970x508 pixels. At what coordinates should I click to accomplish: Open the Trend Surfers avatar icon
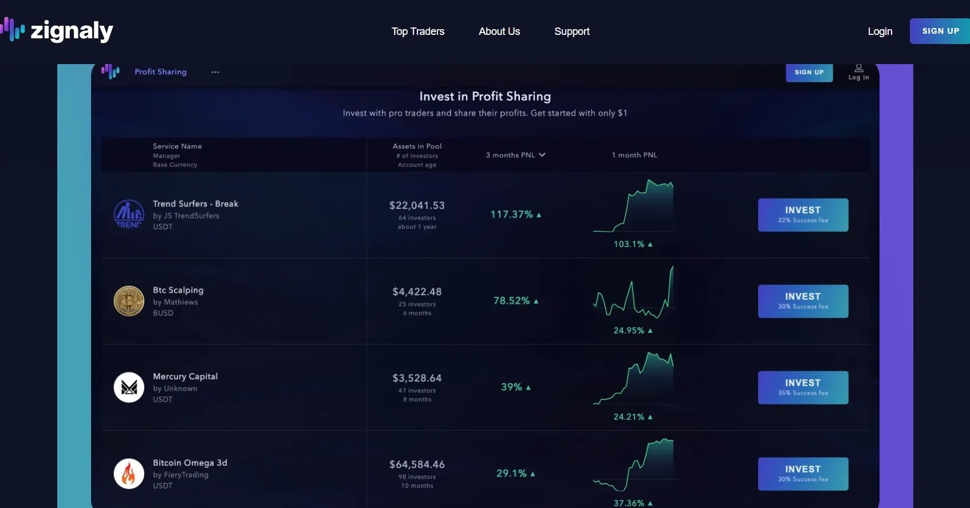click(129, 215)
